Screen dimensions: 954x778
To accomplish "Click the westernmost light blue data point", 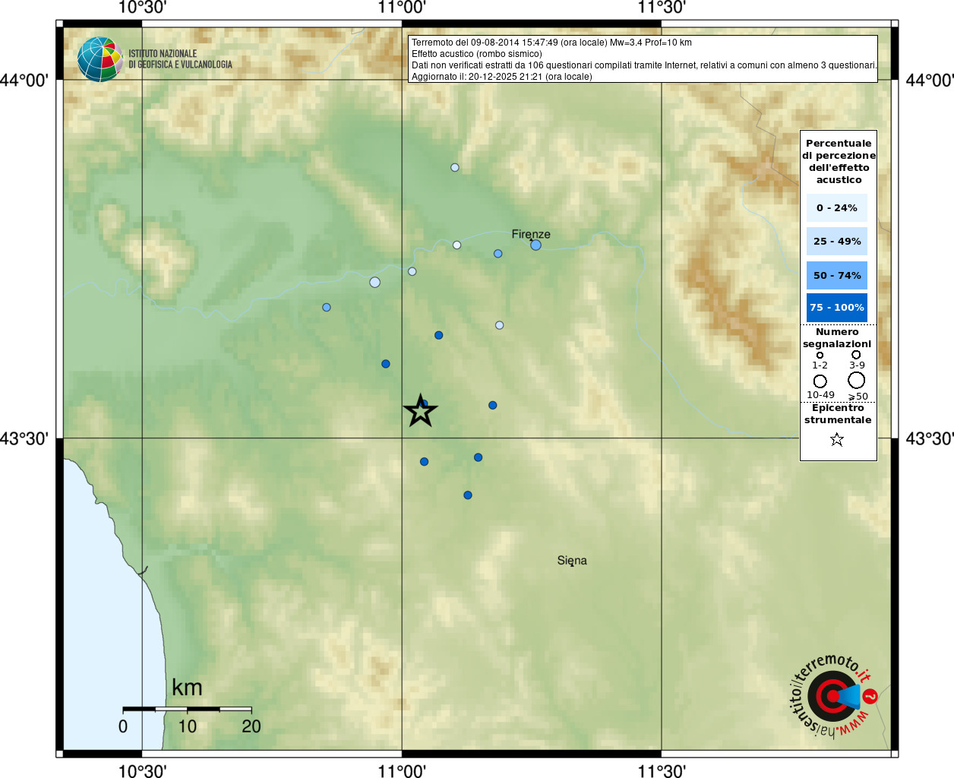I will coord(327,308).
